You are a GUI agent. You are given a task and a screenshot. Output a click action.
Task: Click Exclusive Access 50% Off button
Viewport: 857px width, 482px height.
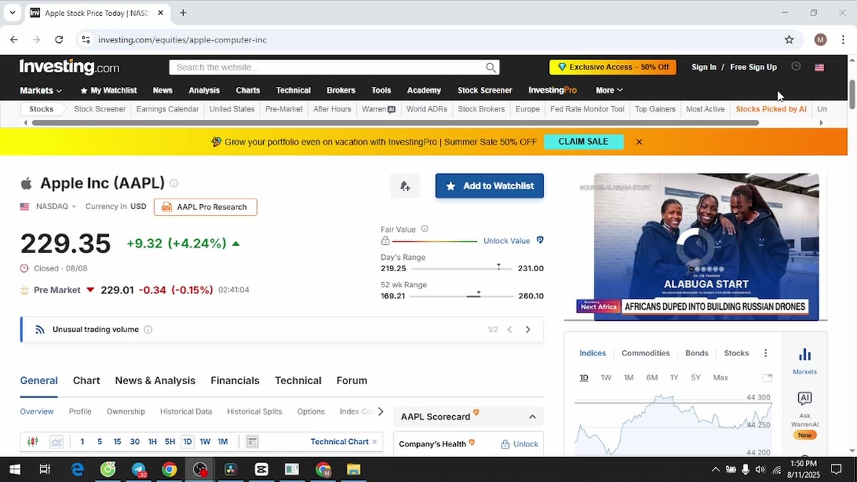click(x=613, y=67)
